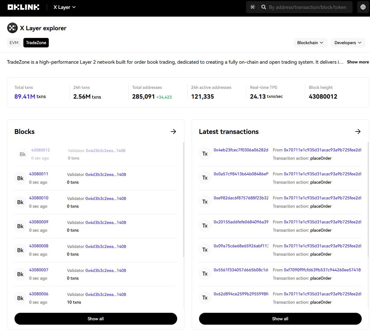Open transaction hash 0x09a75c6e68e65926abf11
The width and height of the screenshot is (370, 330).
pyautogui.click(x=241, y=246)
